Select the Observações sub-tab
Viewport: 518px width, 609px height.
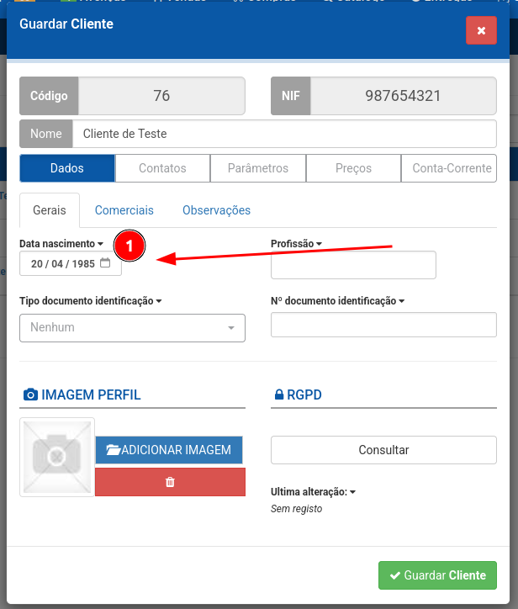[216, 210]
